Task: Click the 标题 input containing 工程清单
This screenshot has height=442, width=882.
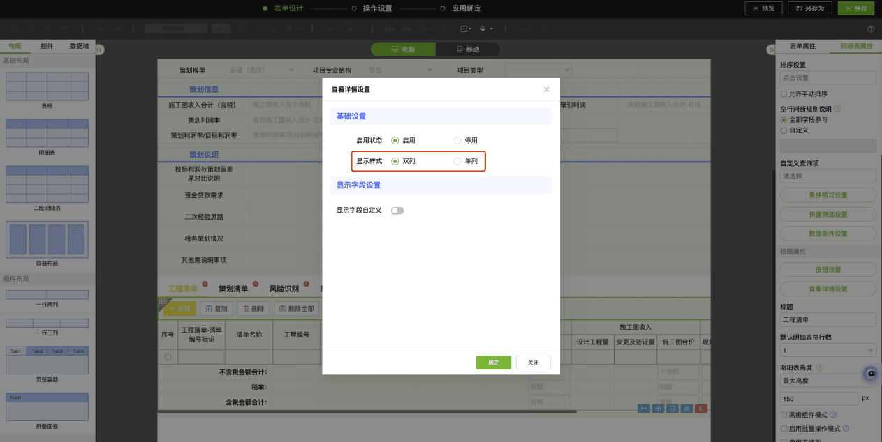Action: click(x=828, y=319)
